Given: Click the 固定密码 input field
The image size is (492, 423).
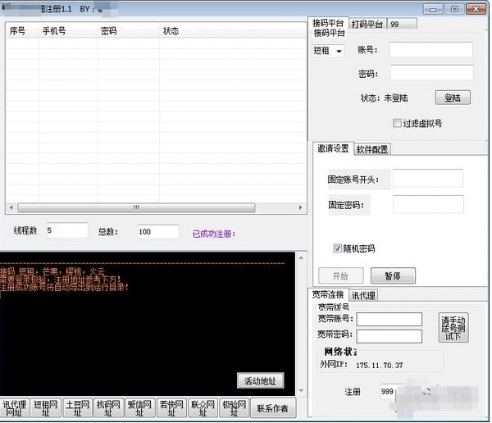Looking at the screenshot, I should click(428, 204).
